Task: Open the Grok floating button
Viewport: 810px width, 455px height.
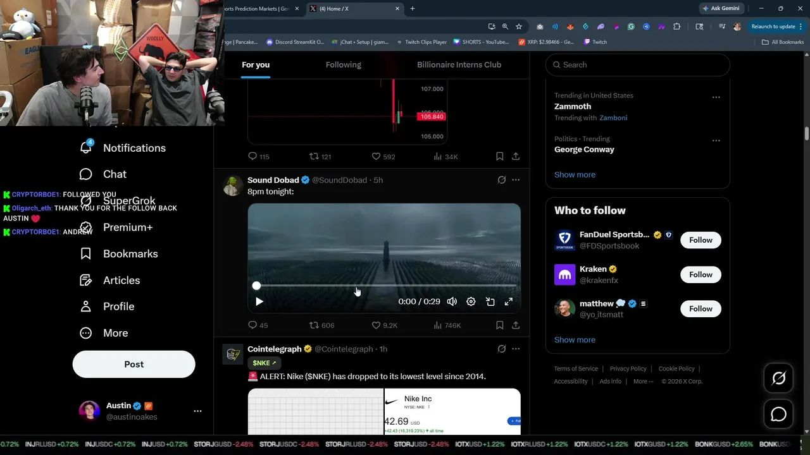Action: [778, 379]
